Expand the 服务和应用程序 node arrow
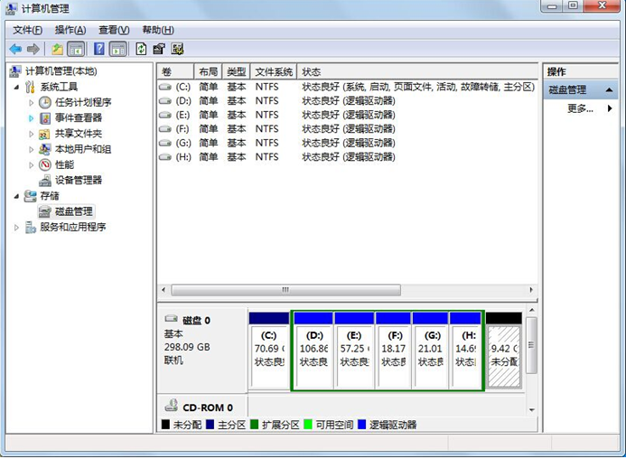Image resolution: width=626 pixels, height=459 pixels. [x=16, y=228]
